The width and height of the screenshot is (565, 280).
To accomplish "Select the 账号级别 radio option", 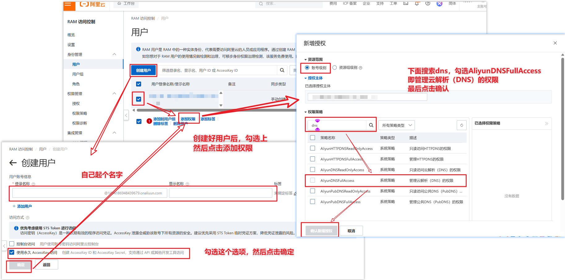I will [307, 67].
